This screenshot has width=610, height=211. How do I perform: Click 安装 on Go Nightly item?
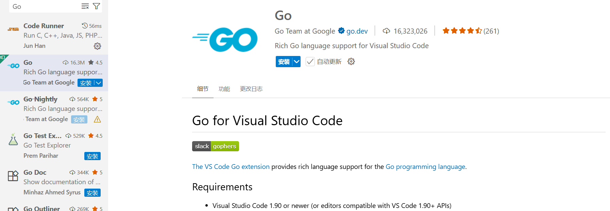(x=79, y=119)
